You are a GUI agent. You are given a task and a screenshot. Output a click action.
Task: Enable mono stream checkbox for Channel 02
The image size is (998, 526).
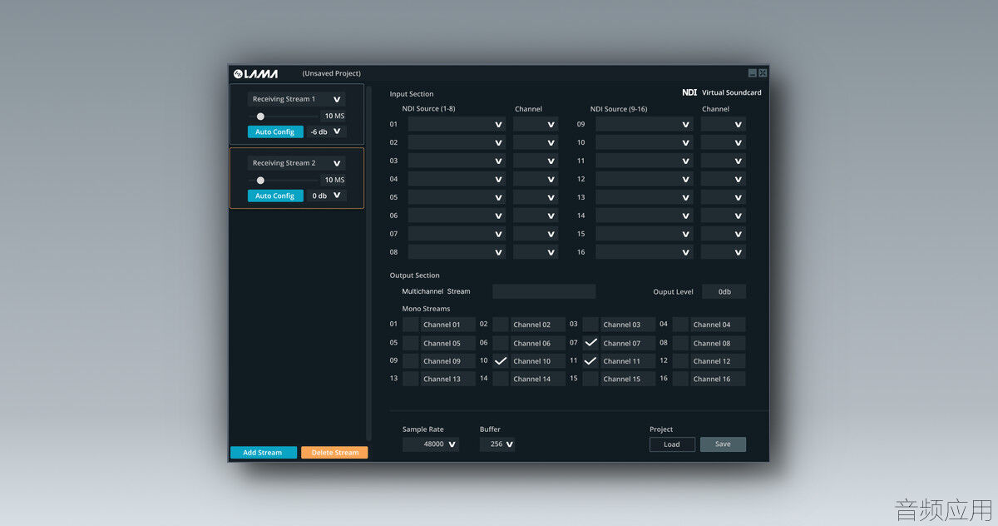(501, 325)
